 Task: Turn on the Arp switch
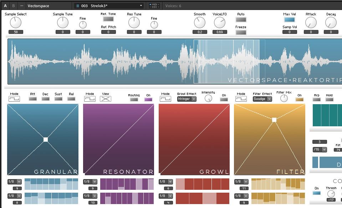click(x=317, y=99)
